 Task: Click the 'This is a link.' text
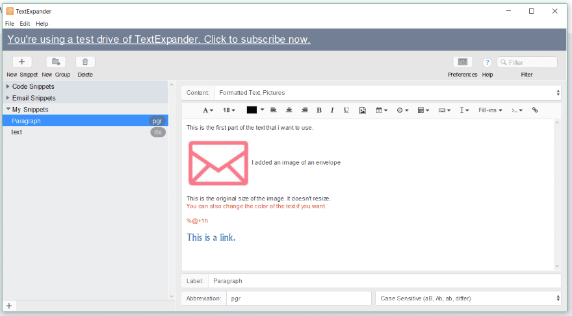coord(211,237)
